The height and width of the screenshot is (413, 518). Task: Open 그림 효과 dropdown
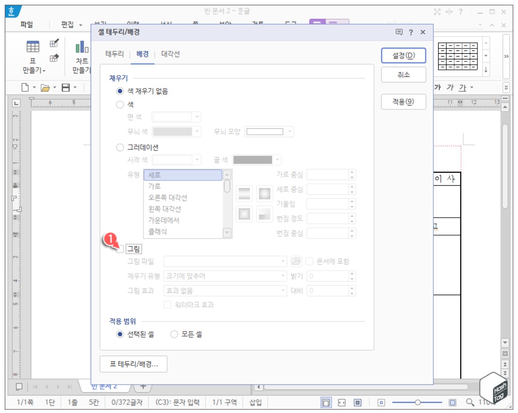click(225, 290)
